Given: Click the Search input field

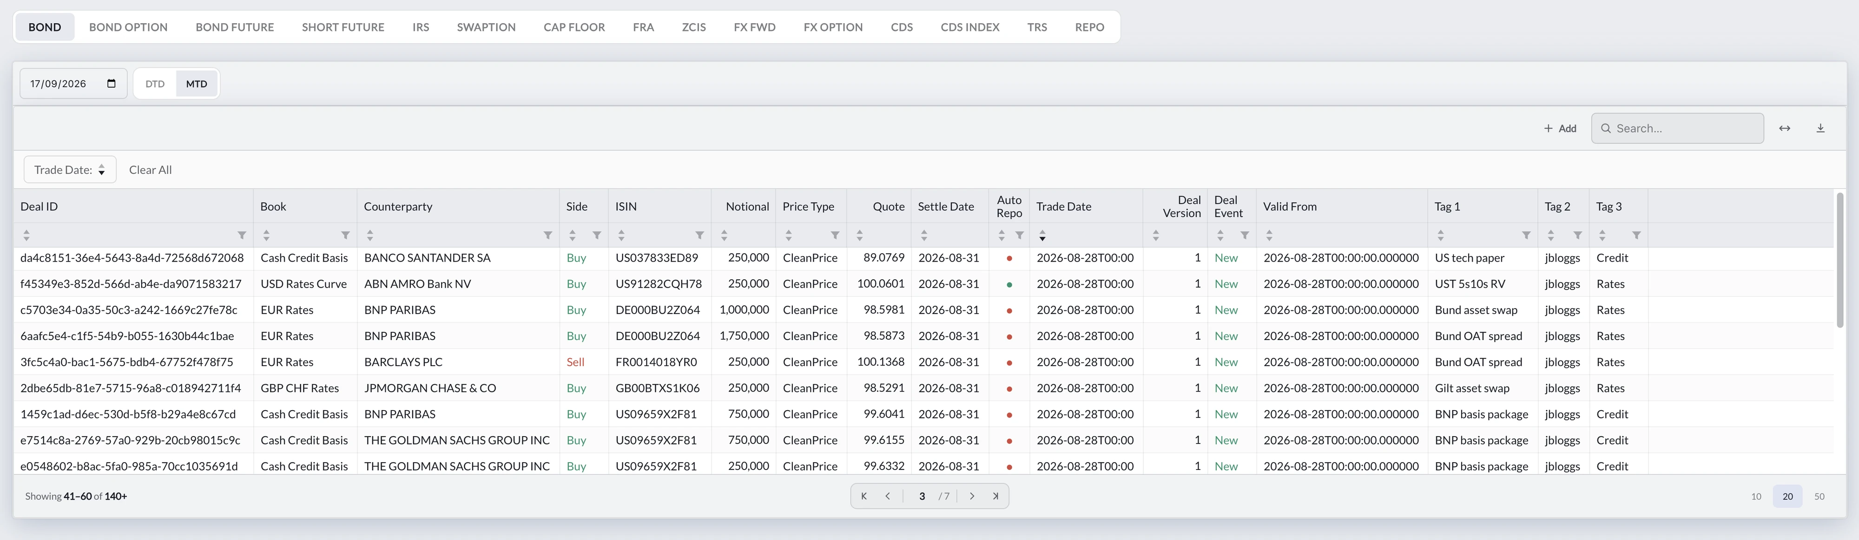Looking at the screenshot, I should pos(1677,128).
